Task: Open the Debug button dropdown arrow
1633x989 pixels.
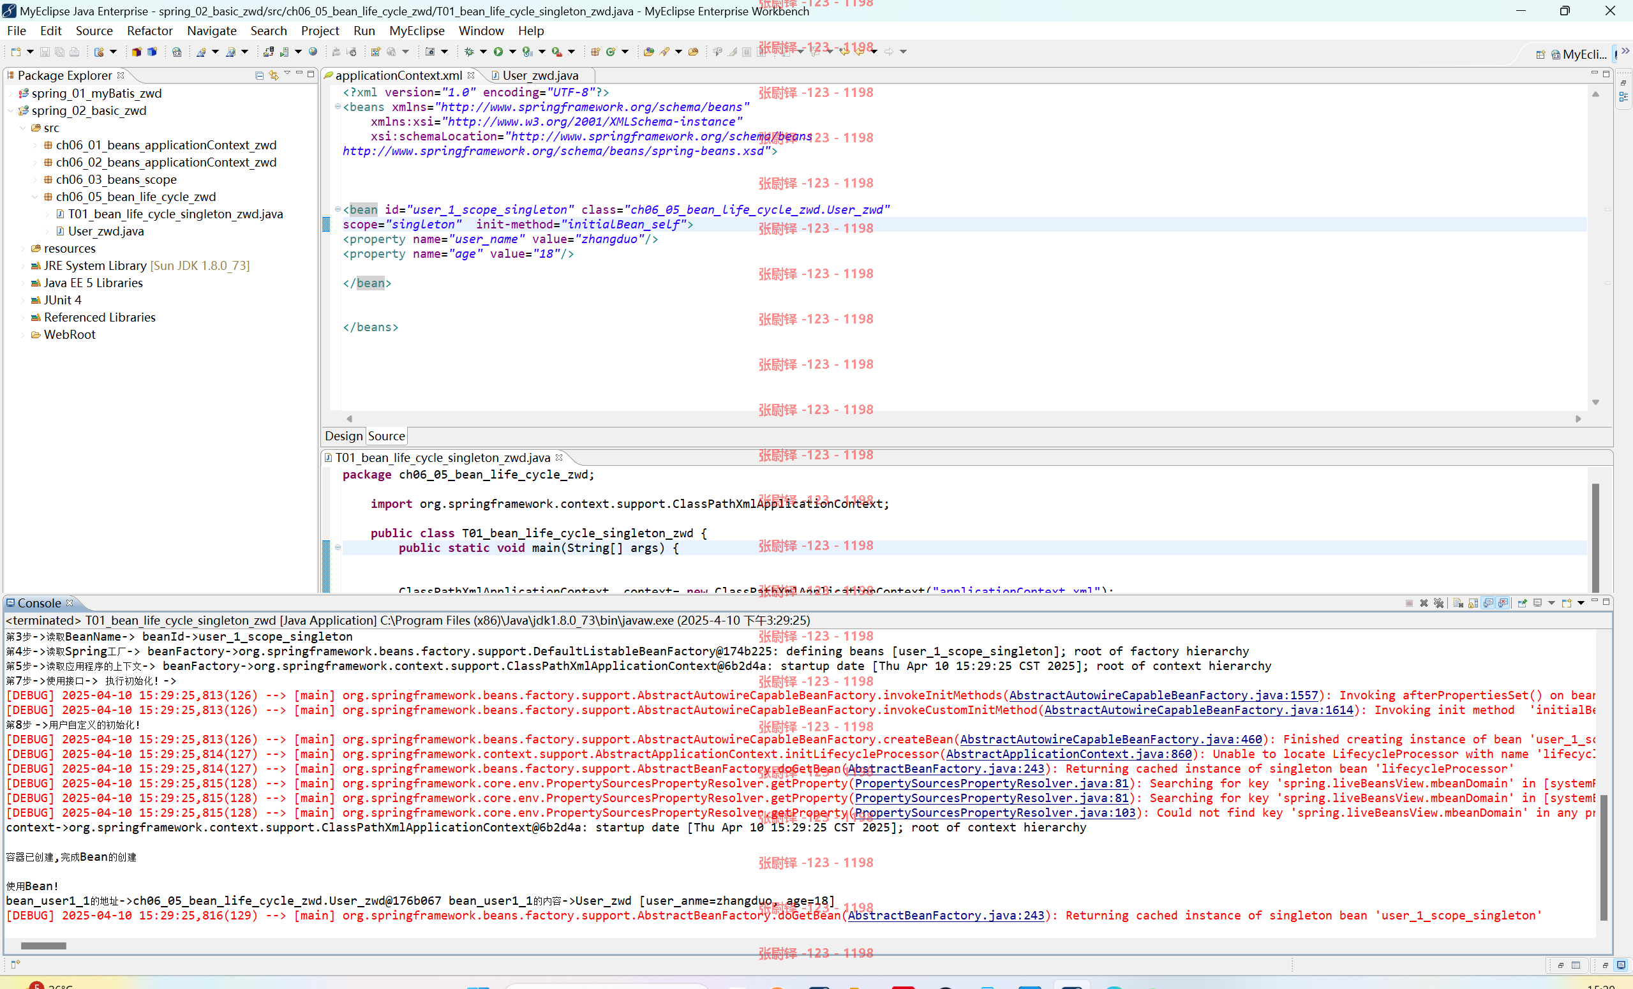Action: [x=483, y=52]
